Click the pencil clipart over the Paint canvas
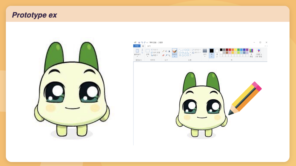The width and height of the screenshot is (296, 166). pyautogui.click(x=245, y=98)
